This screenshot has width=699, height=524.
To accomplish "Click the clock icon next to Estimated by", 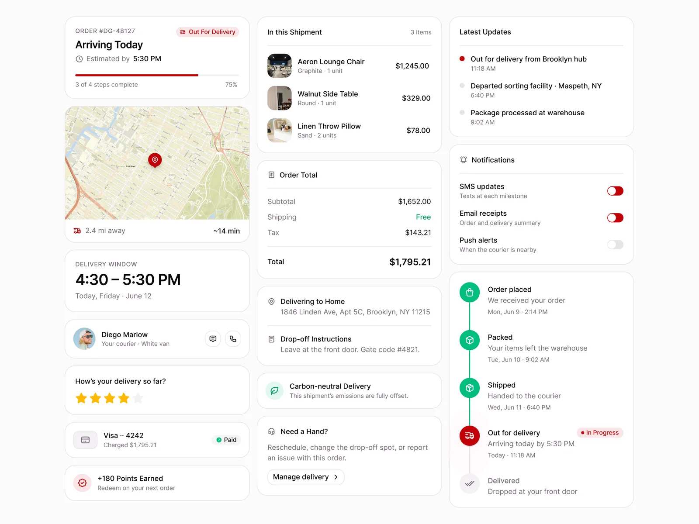I will click(x=79, y=59).
